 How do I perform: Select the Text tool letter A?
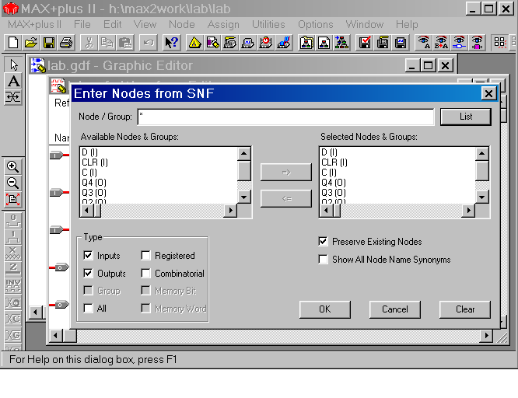[x=13, y=81]
